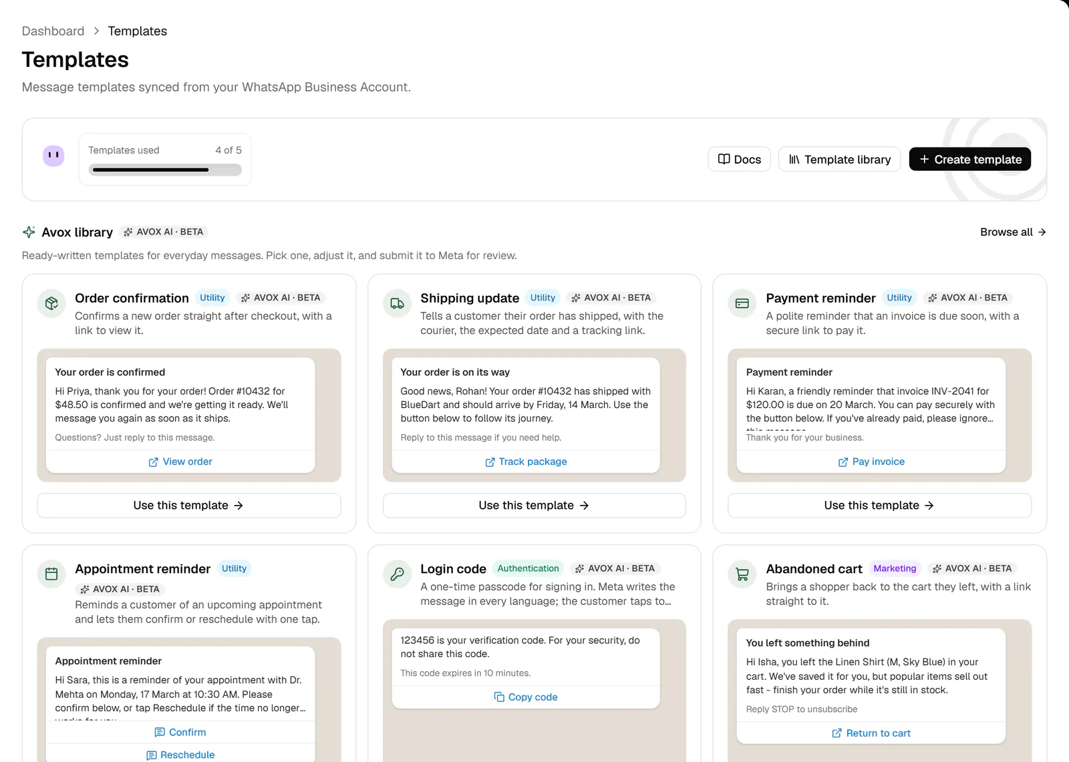
Task: Click the Order confirmation box icon
Action: click(51, 303)
